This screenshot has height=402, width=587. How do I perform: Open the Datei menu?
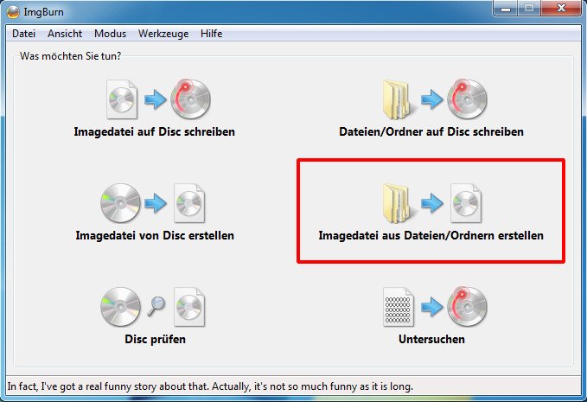[23, 34]
